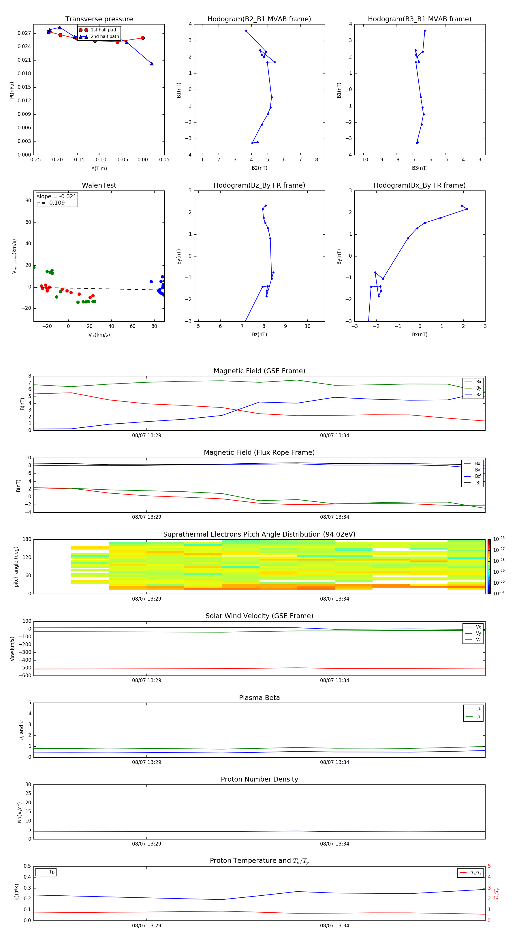Click "08/07 13:29" tick under Proton Temperature plot
The width and height of the screenshot is (519, 951).
147,926
